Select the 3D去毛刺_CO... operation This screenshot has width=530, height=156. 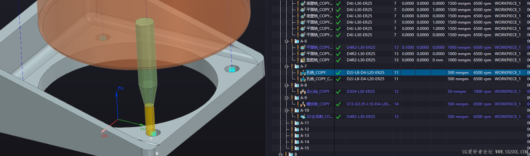[320, 117]
